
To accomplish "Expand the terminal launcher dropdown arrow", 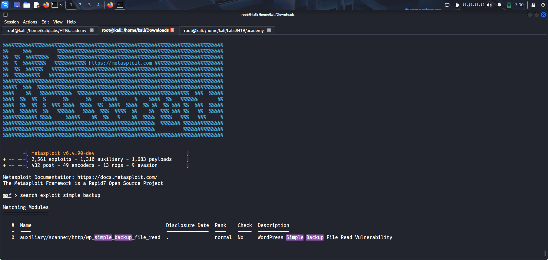I will 61,5.
